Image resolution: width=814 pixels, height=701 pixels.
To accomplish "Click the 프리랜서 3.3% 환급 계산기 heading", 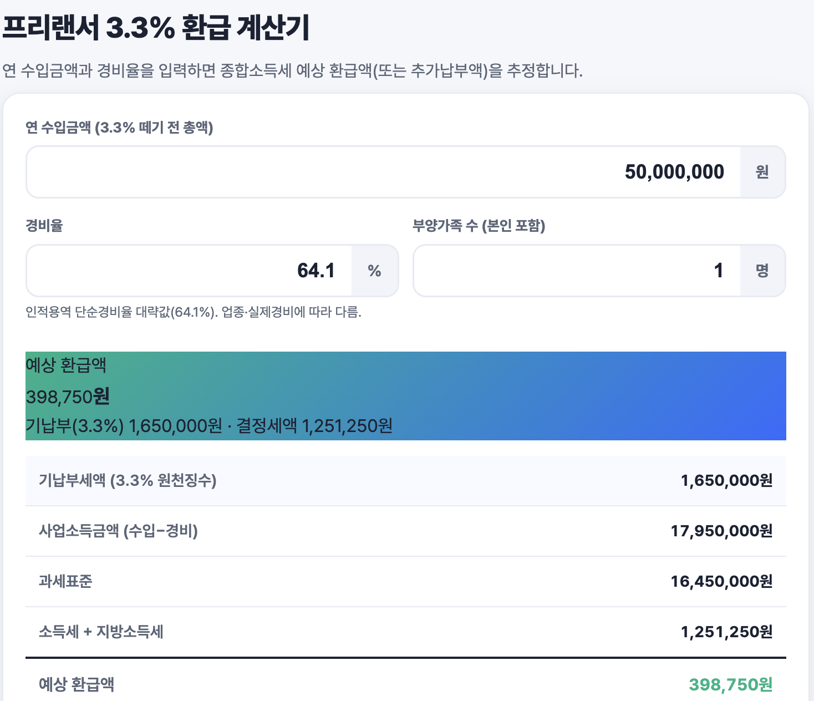I will (x=156, y=28).
